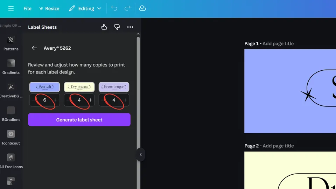Add page title for Page 1

pyautogui.click(x=278, y=43)
